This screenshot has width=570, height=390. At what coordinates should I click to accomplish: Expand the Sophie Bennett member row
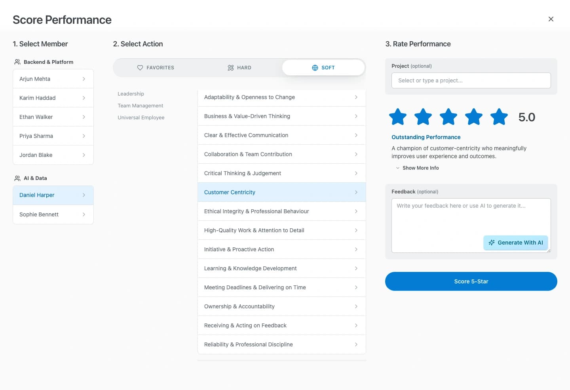(84, 214)
